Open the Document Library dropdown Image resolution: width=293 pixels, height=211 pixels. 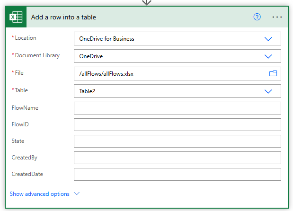point(268,56)
